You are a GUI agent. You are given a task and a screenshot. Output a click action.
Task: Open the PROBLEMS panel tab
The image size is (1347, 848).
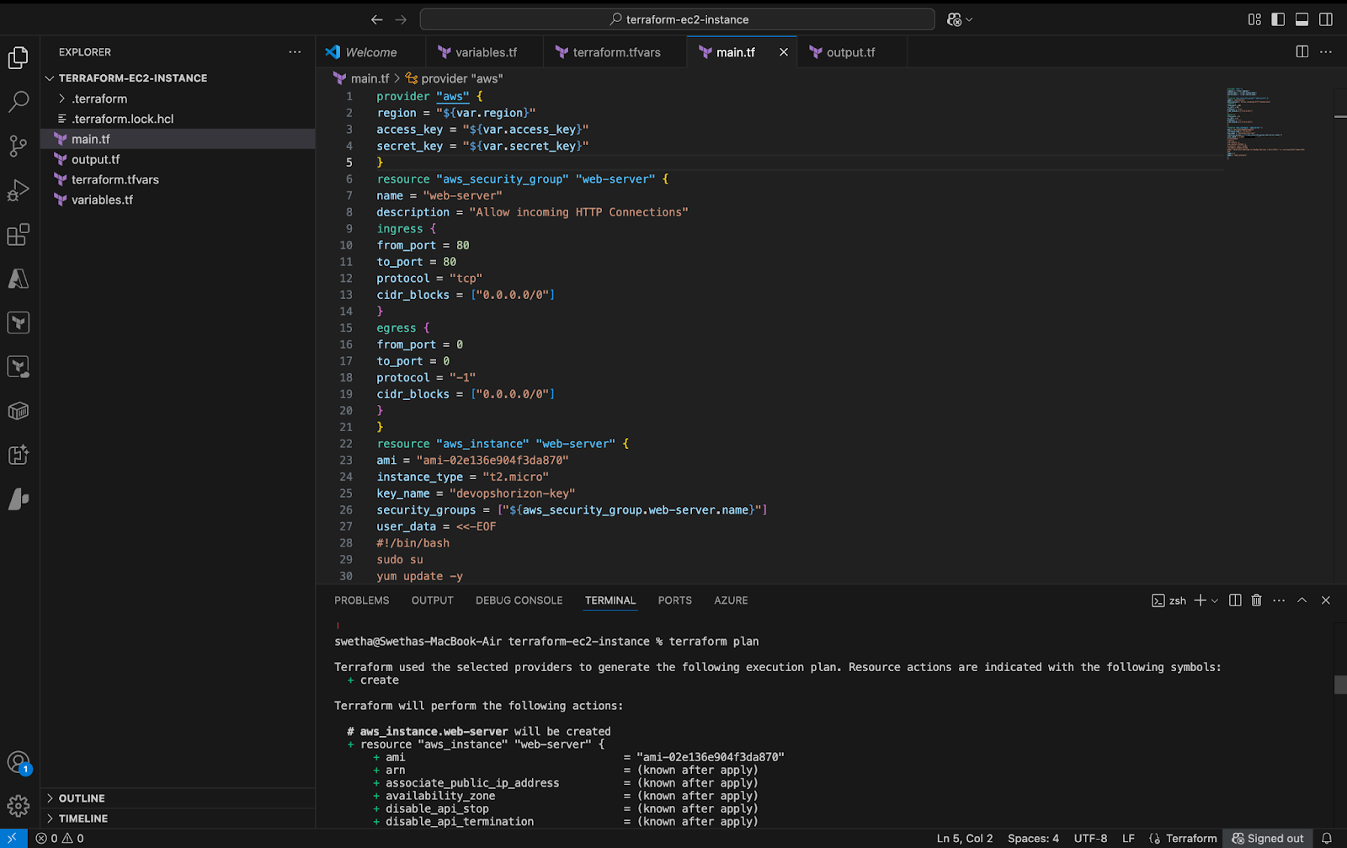(x=362, y=600)
